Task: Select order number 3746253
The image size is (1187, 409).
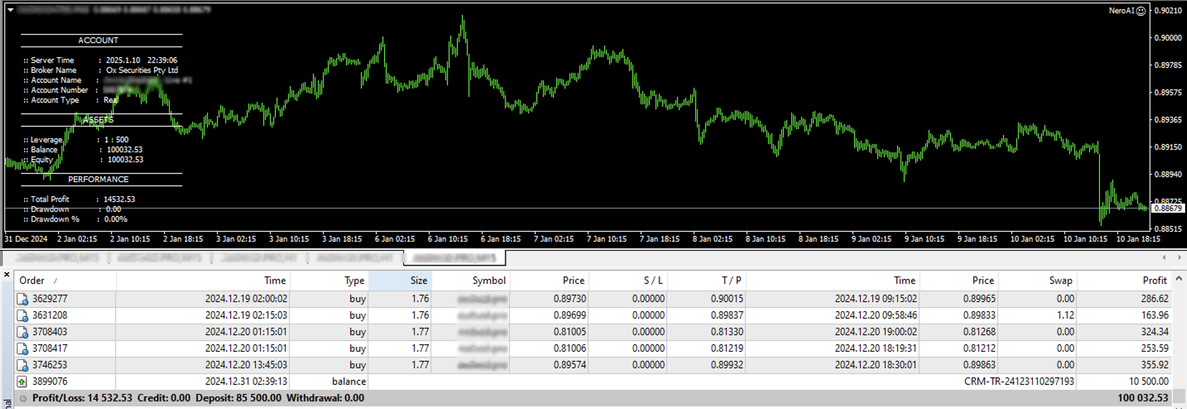Action: (x=50, y=365)
